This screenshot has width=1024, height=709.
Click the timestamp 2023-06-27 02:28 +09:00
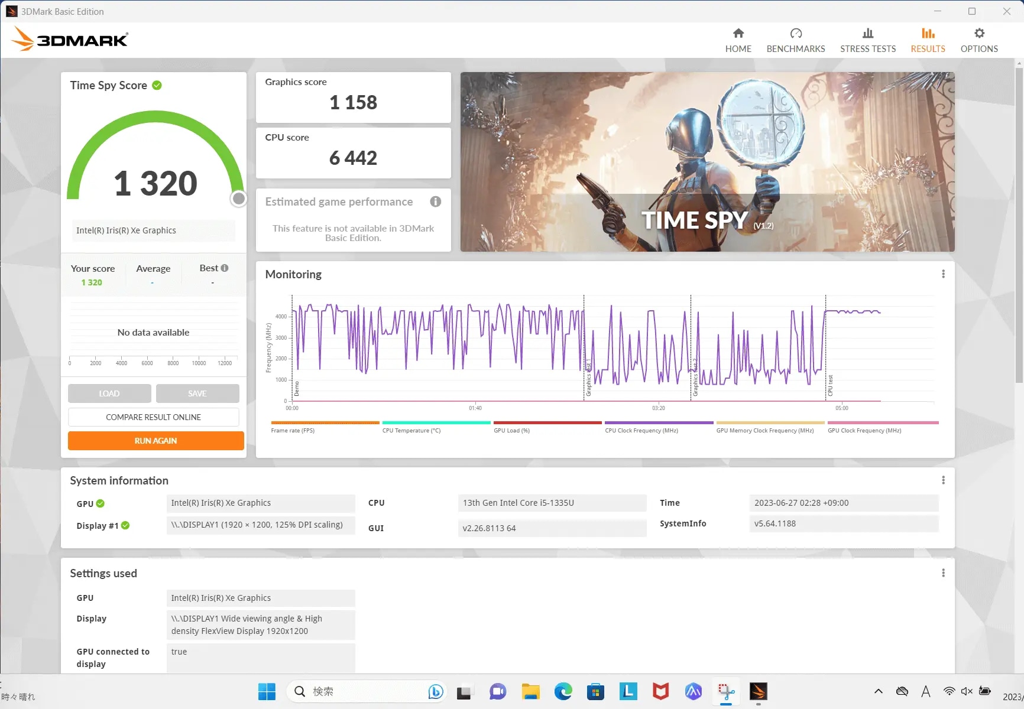(844, 503)
